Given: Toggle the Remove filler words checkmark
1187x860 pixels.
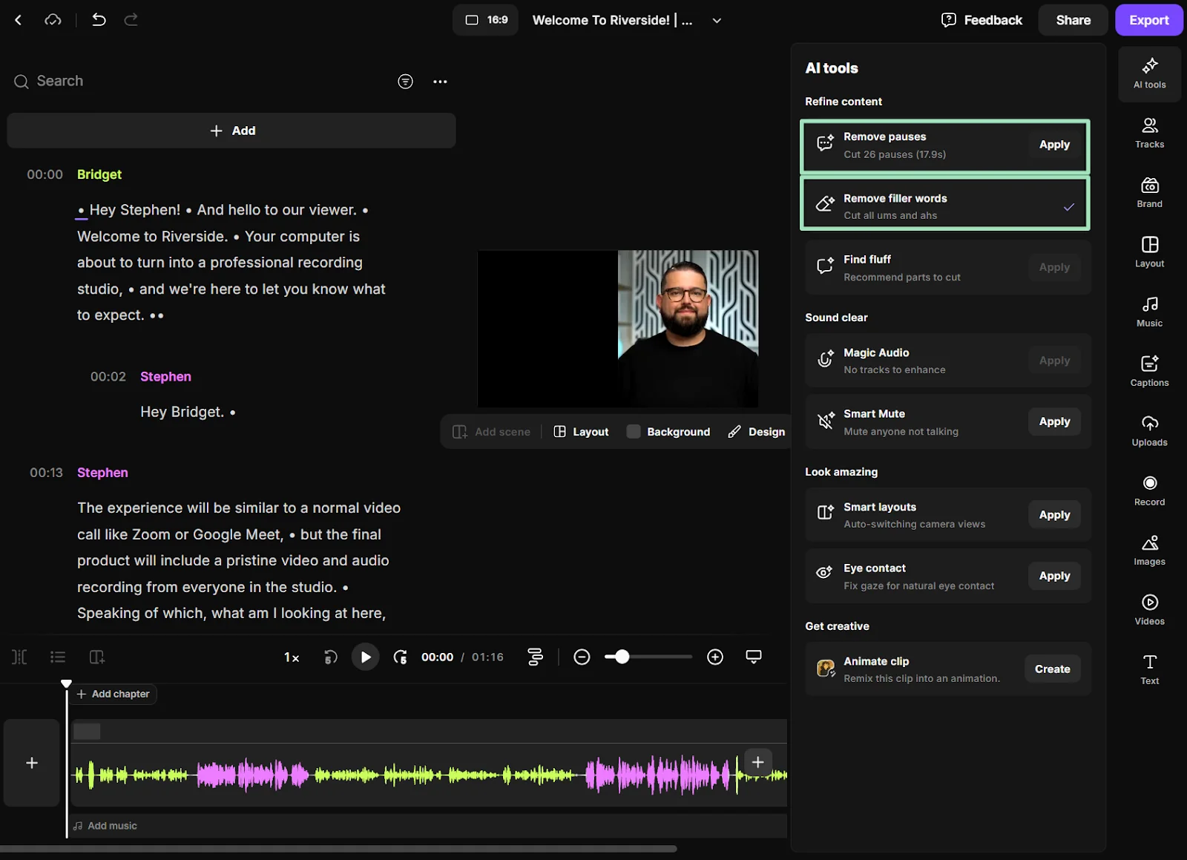Looking at the screenshot, I should coord(1068,208).
